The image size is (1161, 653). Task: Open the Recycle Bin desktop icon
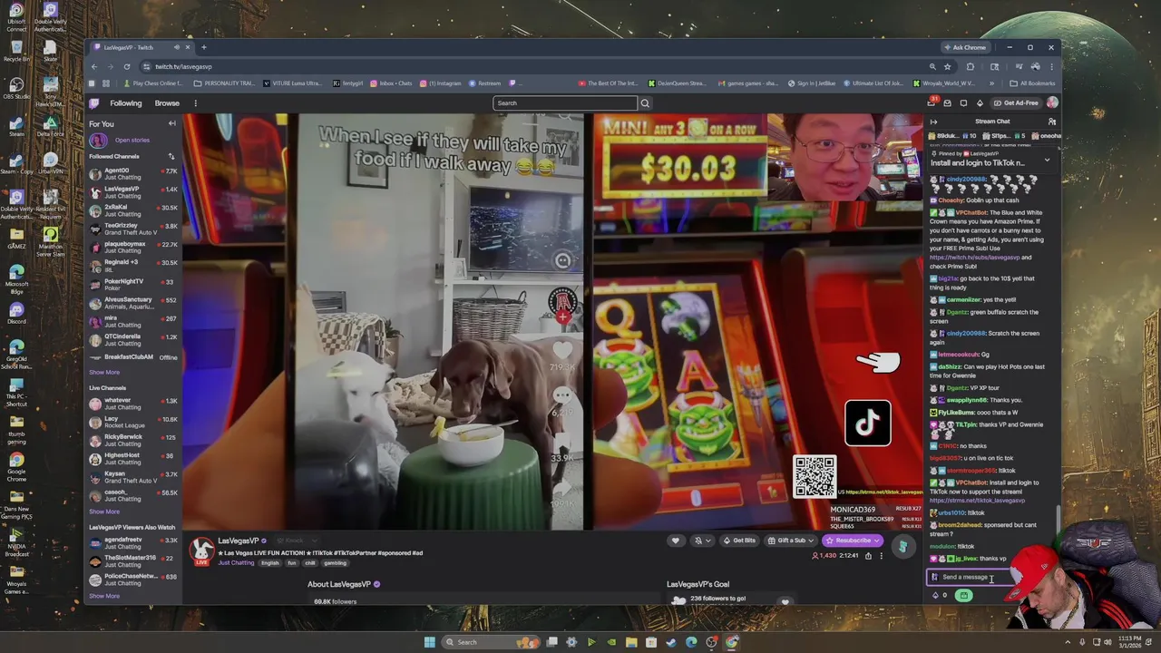point(16,51)
